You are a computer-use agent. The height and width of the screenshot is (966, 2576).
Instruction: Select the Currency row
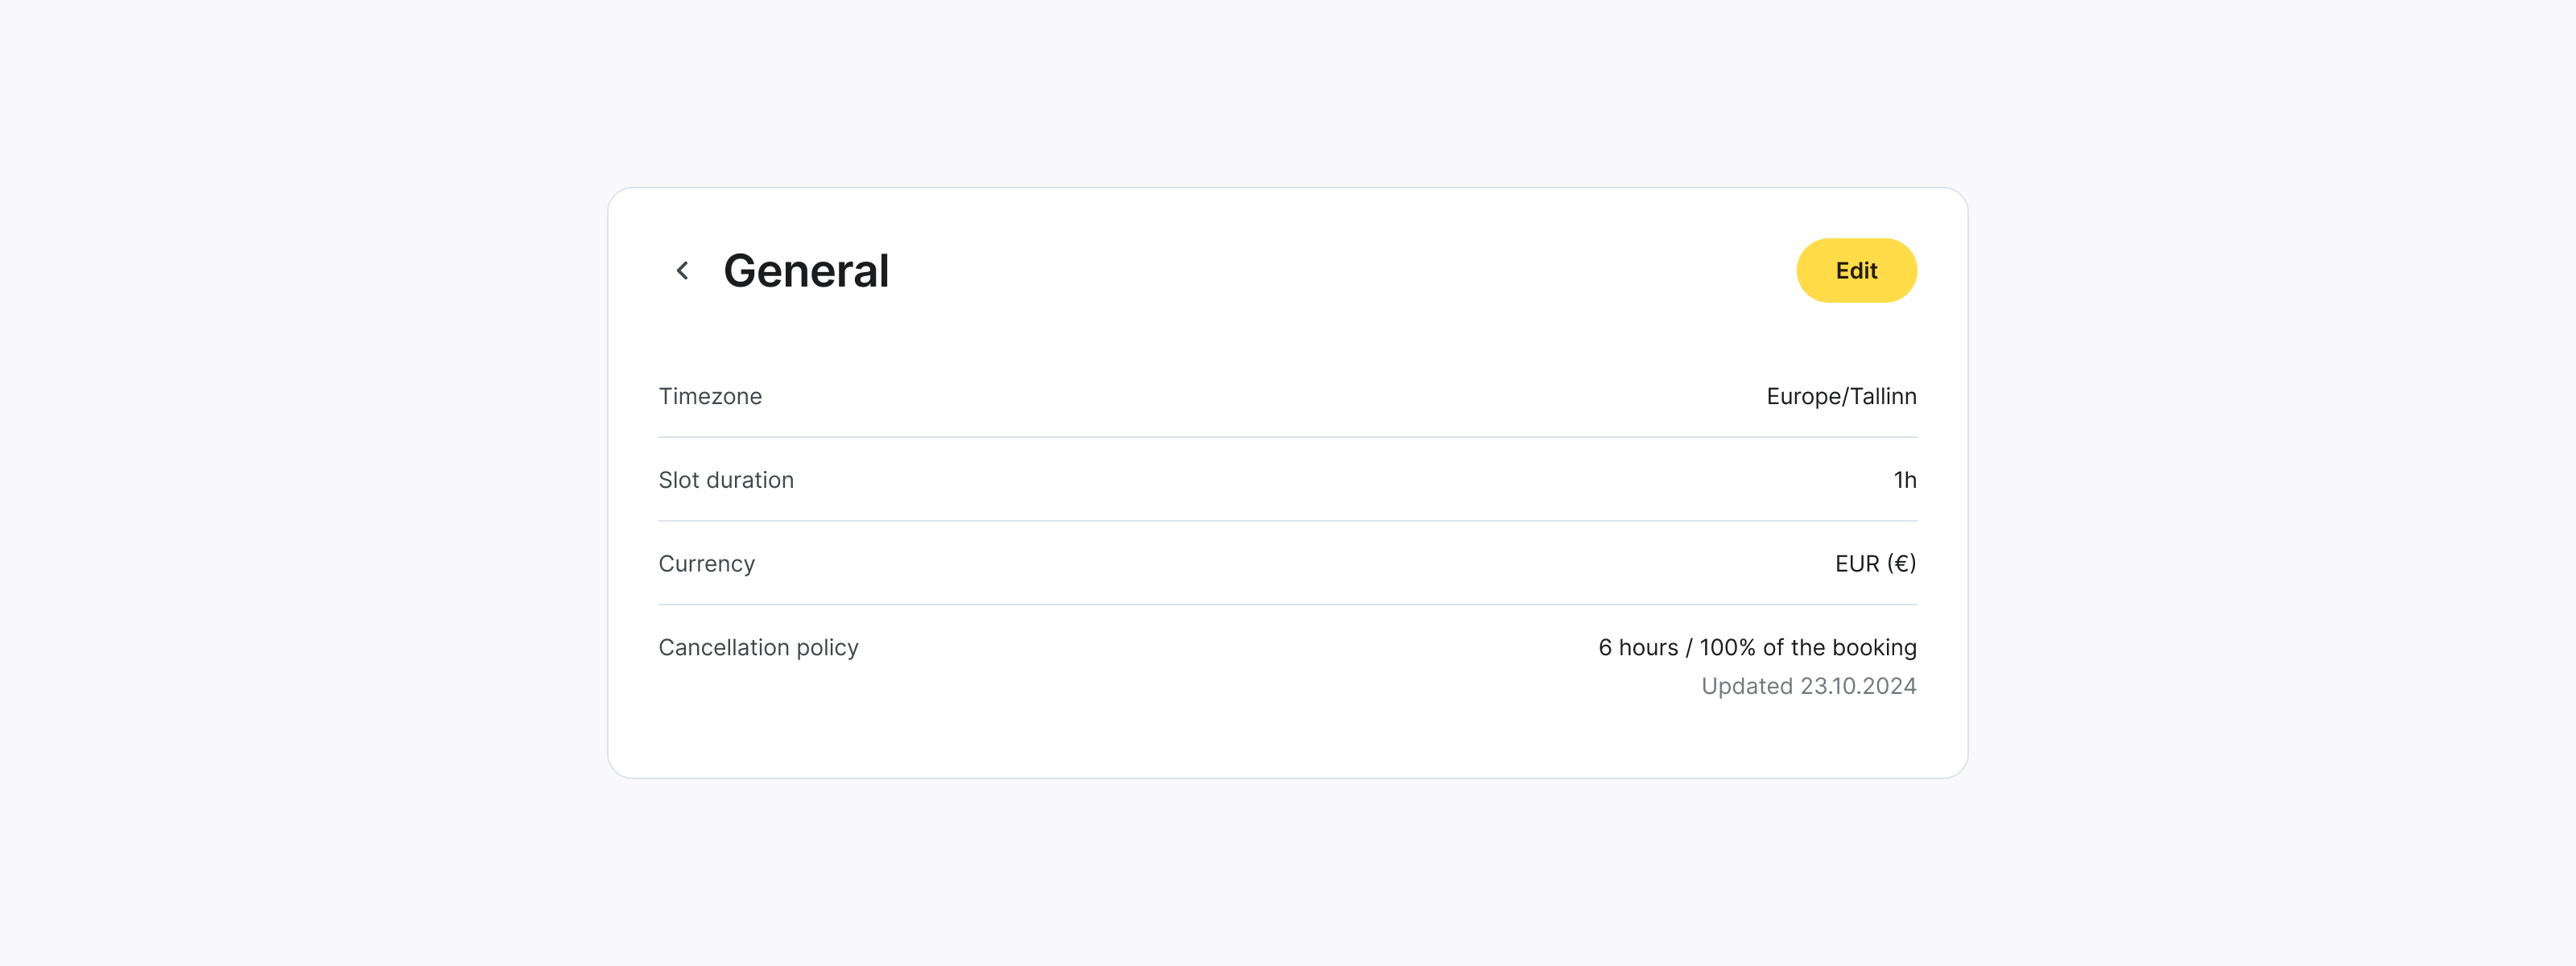(x=1288, y=563)
